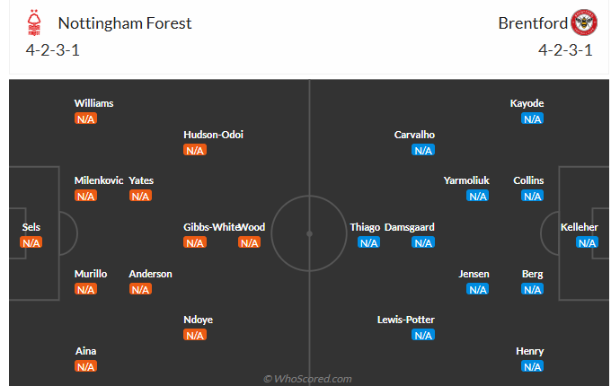Select Thiago's blue rating badge
This screenshot has width=611, height=386.
[x=368, y=242]
